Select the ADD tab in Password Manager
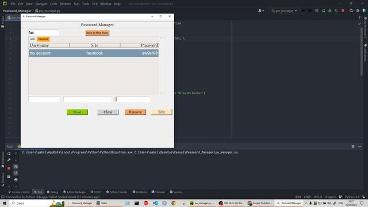This screenshot has height=207, width=368. pyautogui.click(x=33, y=39)
